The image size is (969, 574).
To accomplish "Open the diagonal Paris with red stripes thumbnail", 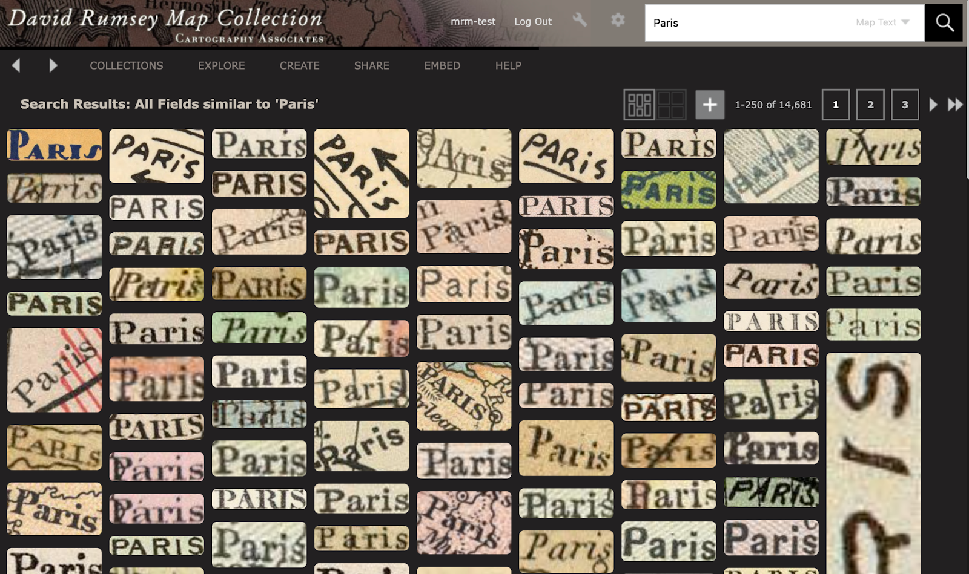I will [55, 370].
